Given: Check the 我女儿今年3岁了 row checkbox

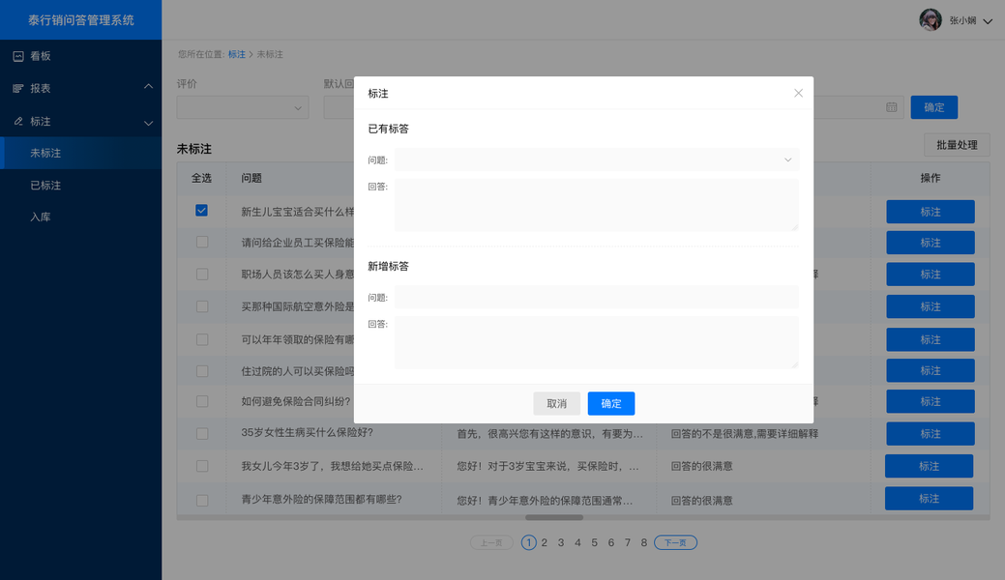Looking at the screenshot, I should tap(202, 467).
